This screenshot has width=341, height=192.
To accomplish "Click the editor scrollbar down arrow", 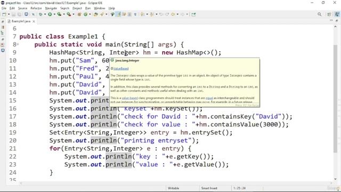I will (335, 179).
